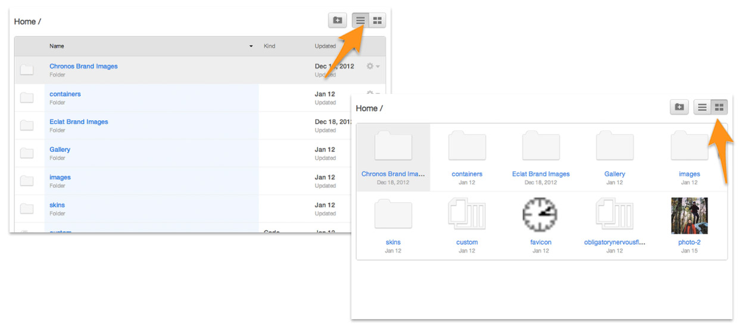Click skins label in grid view
The image size is (742, 328).
(x=393, y=242)
